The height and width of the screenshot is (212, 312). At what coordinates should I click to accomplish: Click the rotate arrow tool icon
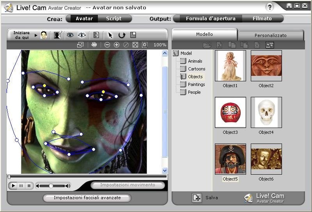122,35
